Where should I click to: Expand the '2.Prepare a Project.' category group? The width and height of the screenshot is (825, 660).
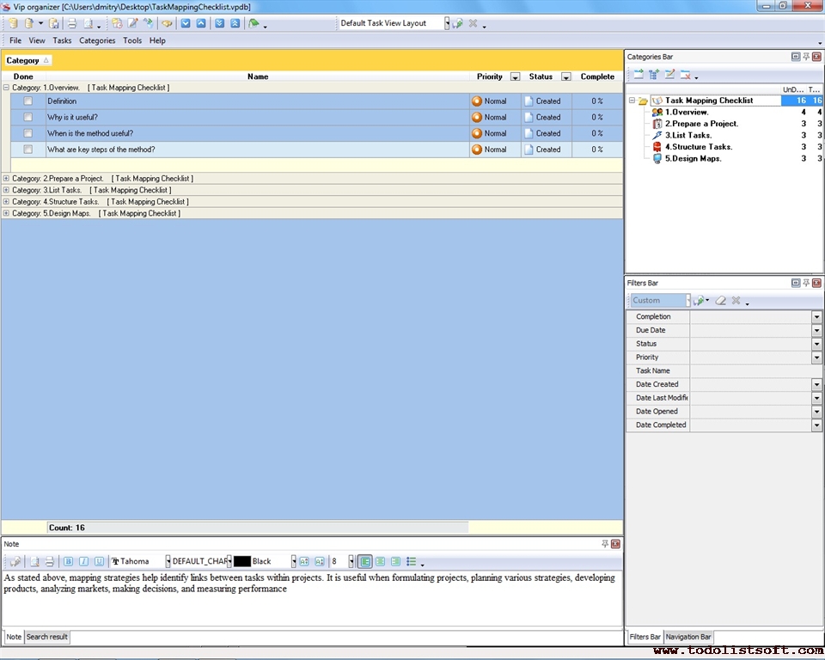(6, 179)
